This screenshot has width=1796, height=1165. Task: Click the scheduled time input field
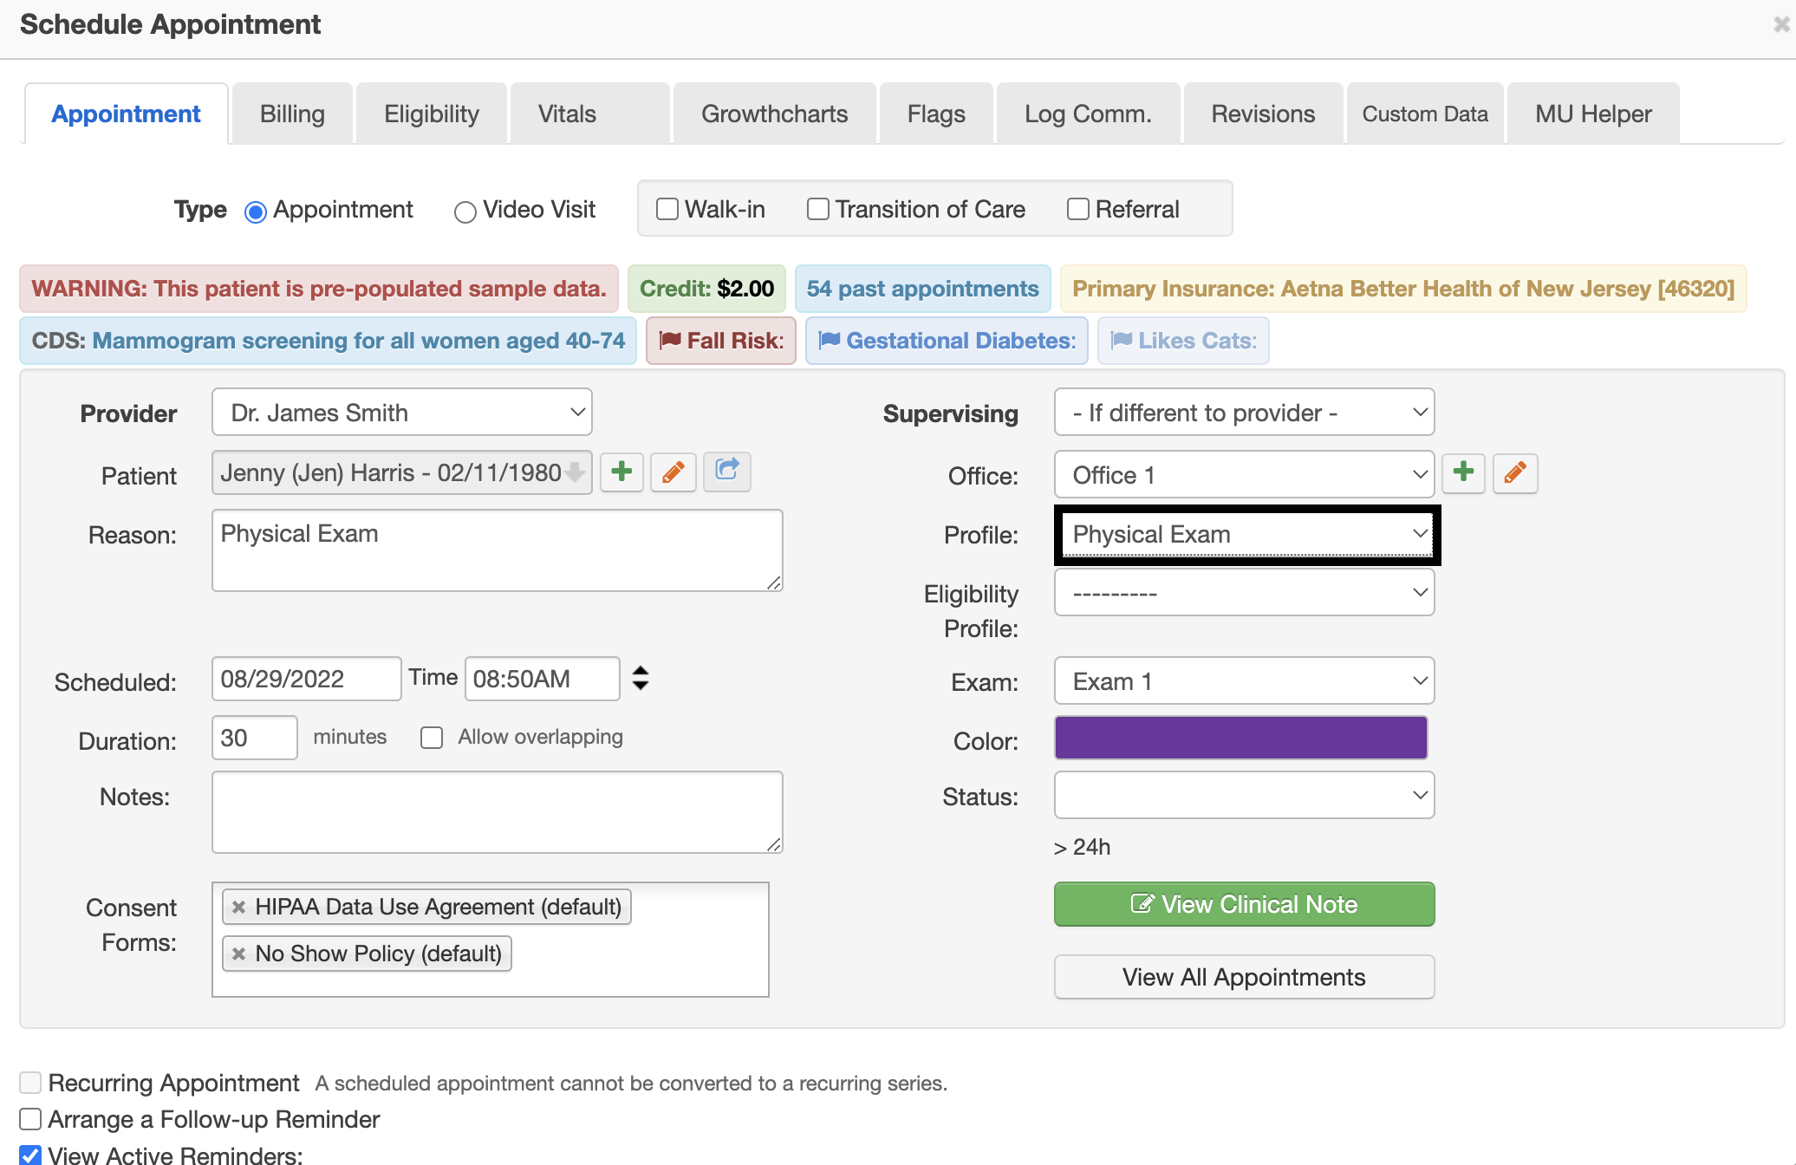542,678
